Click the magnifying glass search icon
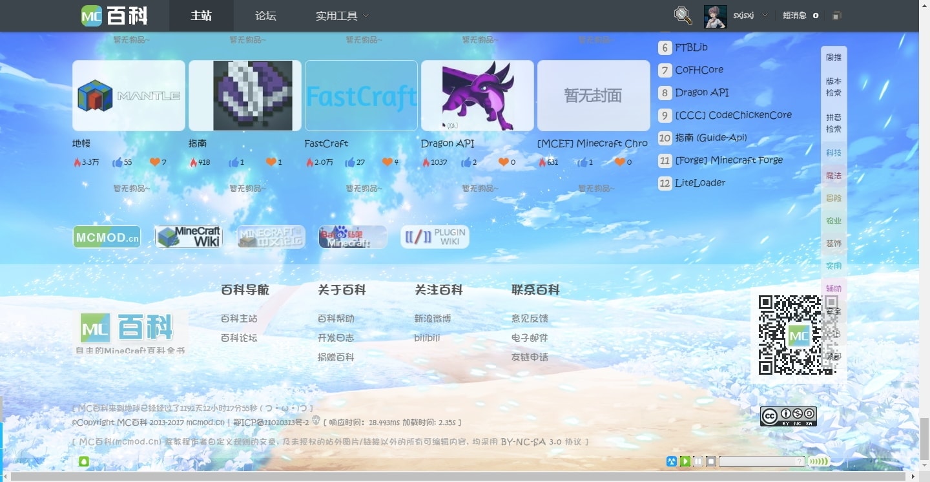Viewport: 930px width, 482px height. click(x=683, y=16)
